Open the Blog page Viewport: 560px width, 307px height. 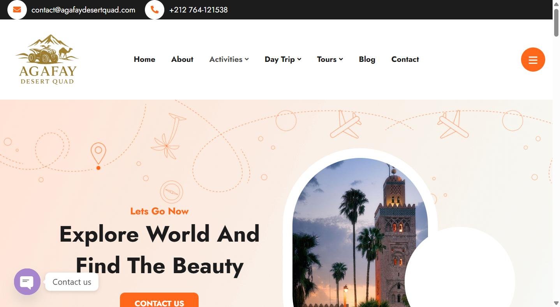pyautogui.click(x=367, y=59)
